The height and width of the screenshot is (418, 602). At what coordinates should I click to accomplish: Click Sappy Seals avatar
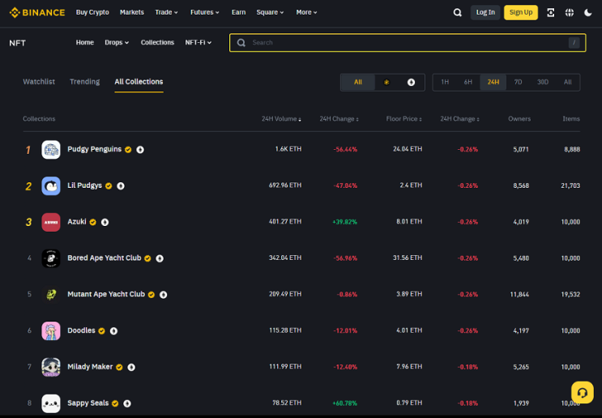[x=51, y=403]
